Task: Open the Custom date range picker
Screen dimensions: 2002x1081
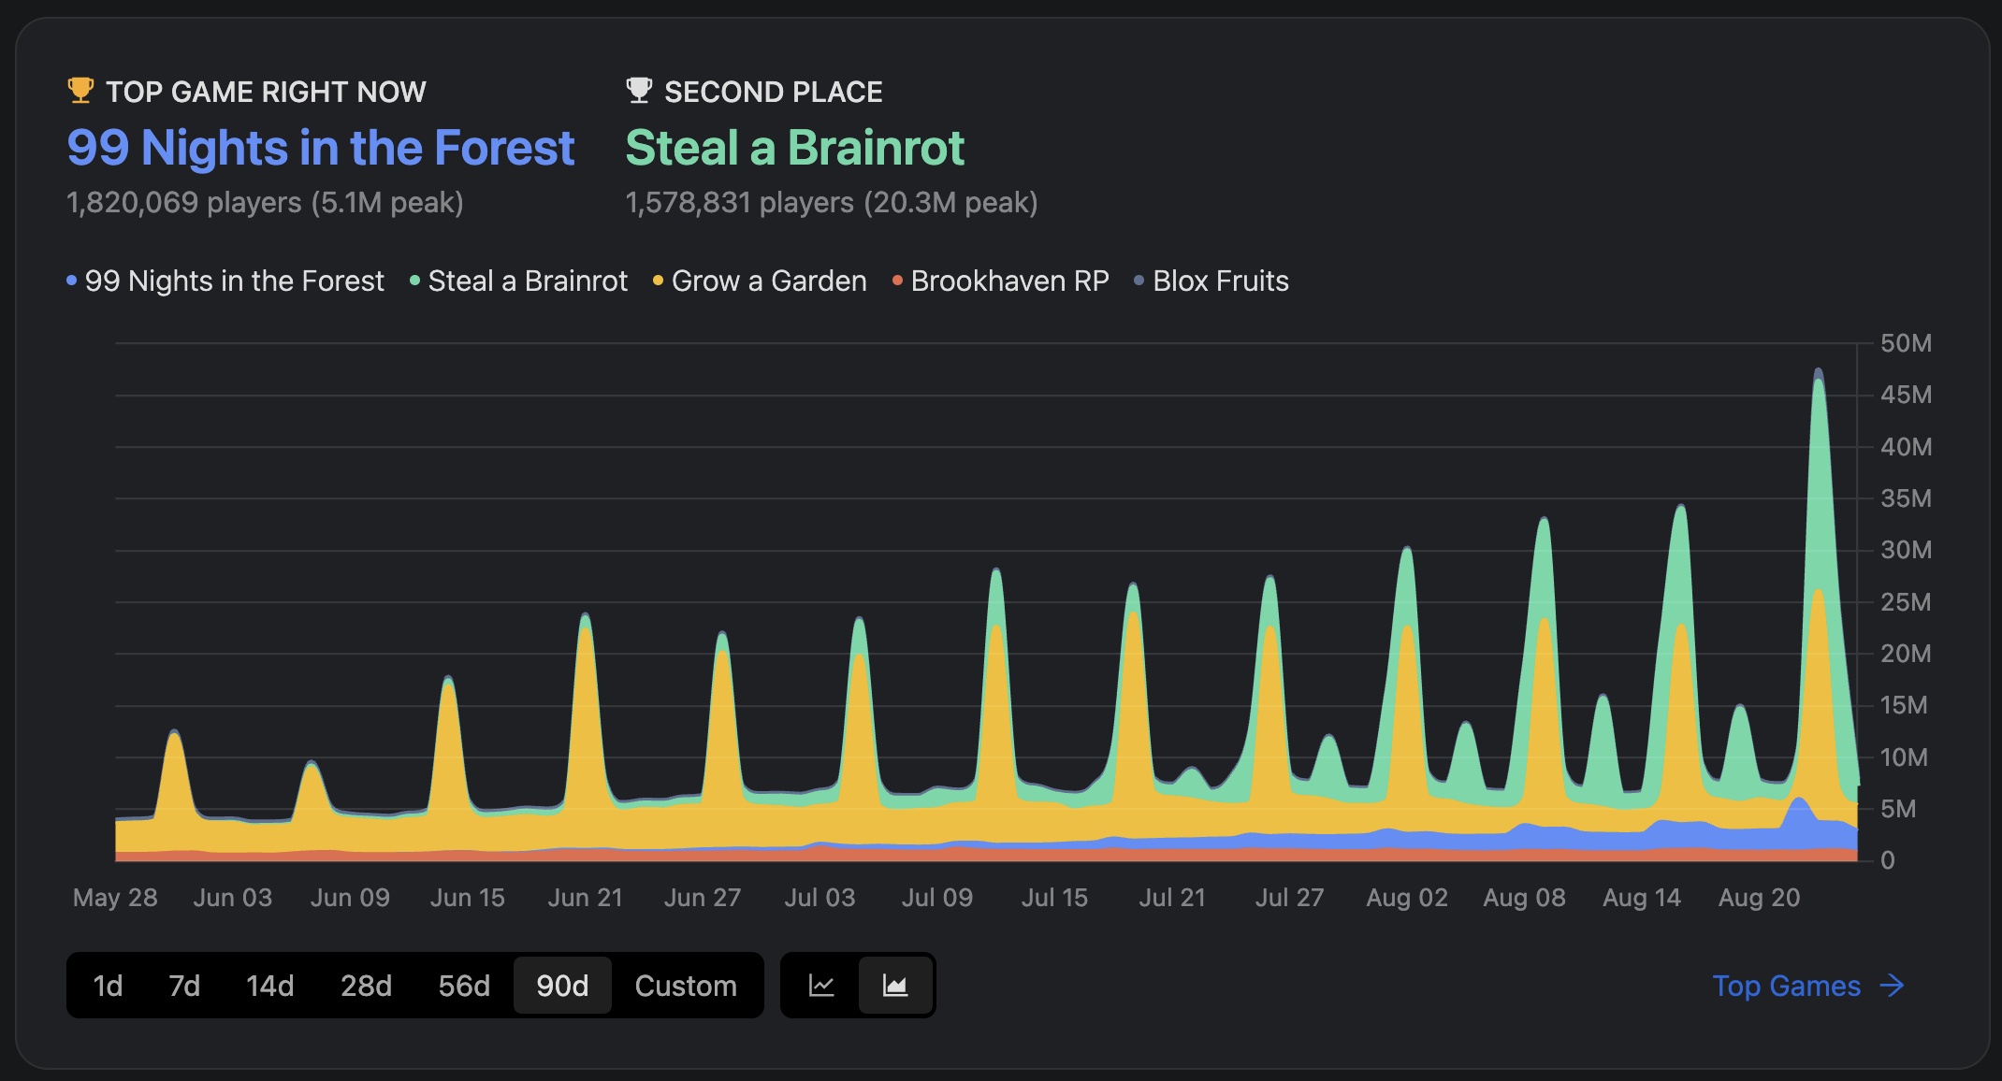Action: click(x=686, y=985)
